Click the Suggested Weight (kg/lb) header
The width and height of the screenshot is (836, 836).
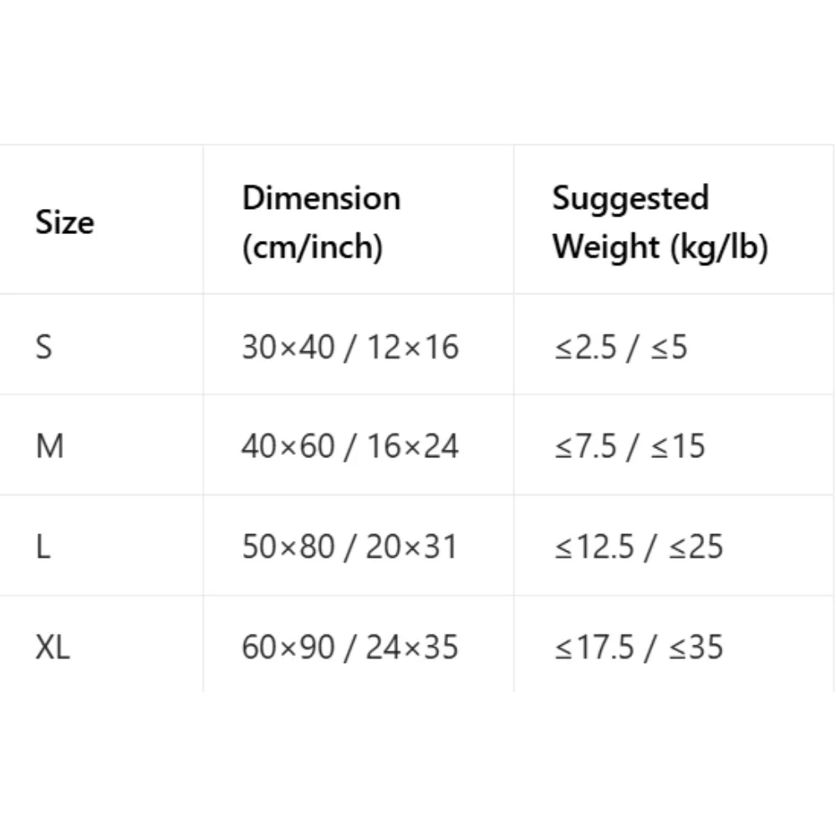click(x=674, y=219)
